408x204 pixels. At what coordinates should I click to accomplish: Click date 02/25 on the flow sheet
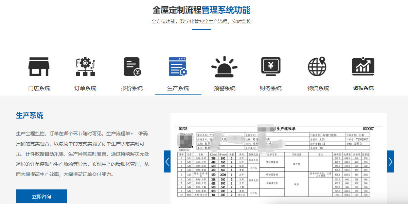pyautogui.click(x=183, y=129)
